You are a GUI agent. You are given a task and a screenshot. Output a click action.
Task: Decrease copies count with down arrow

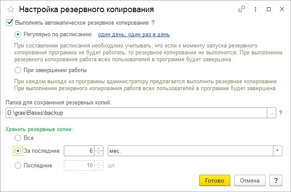(x=99, y=168)
